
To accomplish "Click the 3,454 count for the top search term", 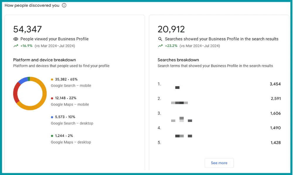I will (275, 84).
